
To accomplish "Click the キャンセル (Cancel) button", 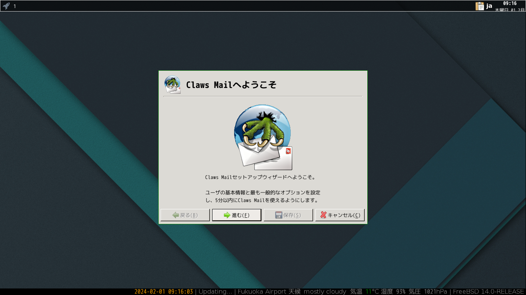I will click(x=340, y=215).
